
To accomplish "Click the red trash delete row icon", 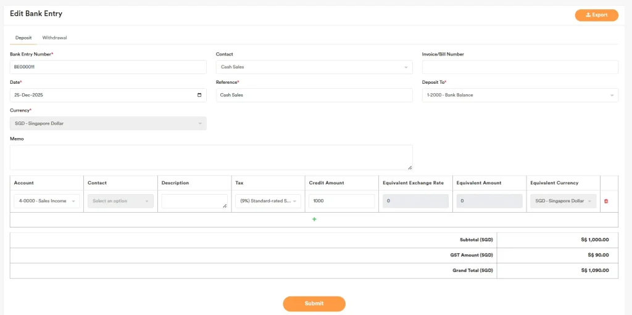I will [605, 201].
